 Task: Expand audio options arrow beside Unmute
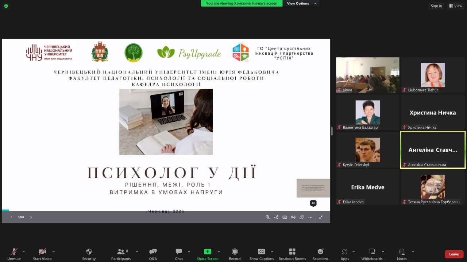coord(24,251)
